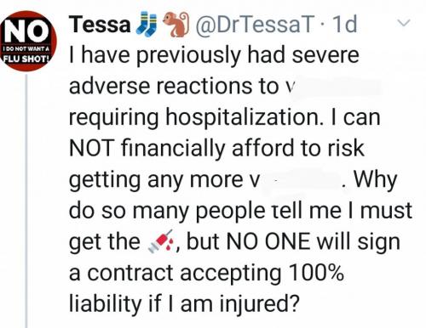The image size is (426, 328).
Task: Click the 'liability if I am injured?' line
Action: 184,303
